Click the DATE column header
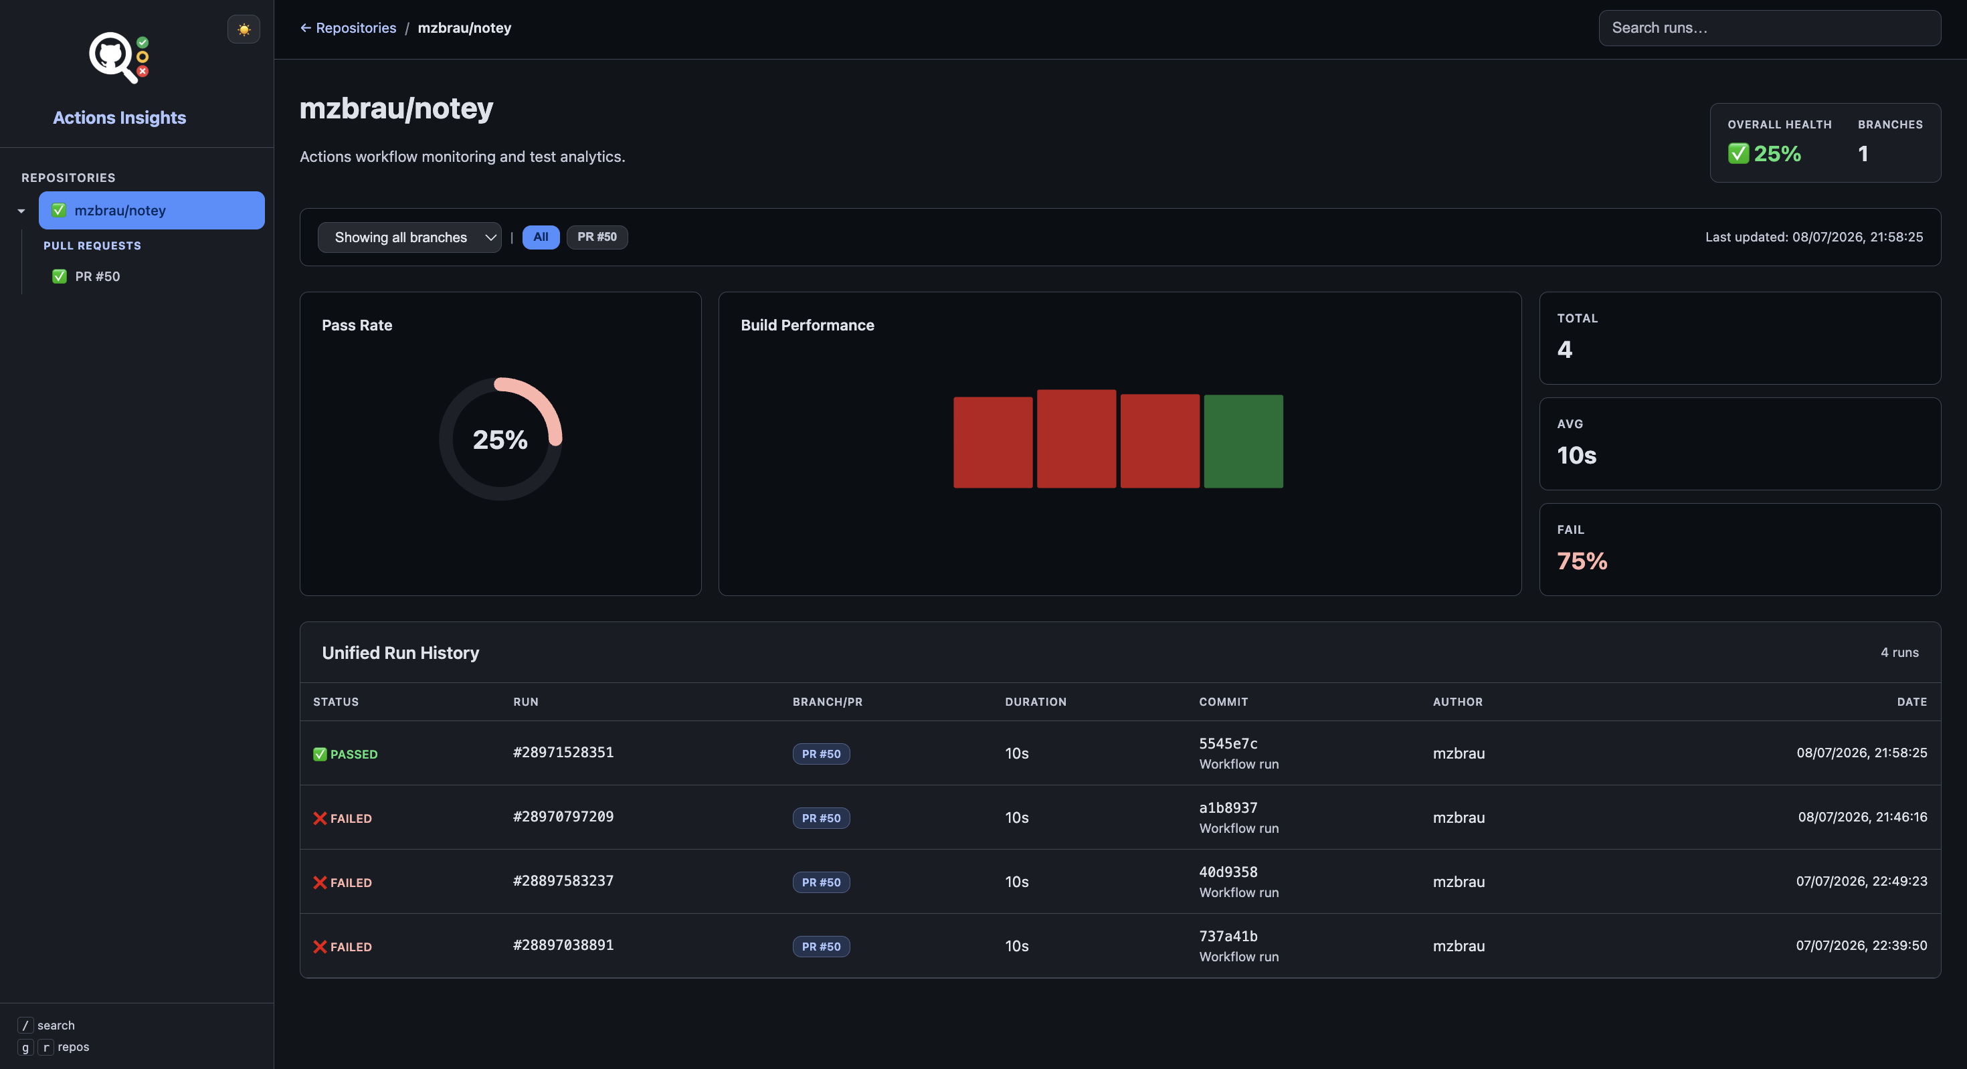 pos(1911,702)
